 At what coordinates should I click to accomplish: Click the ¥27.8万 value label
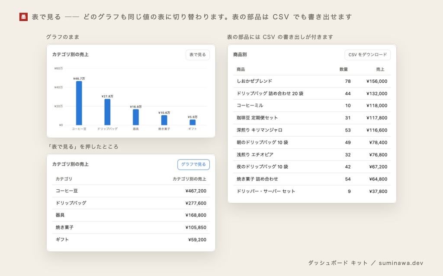click(x=107, y=96)
